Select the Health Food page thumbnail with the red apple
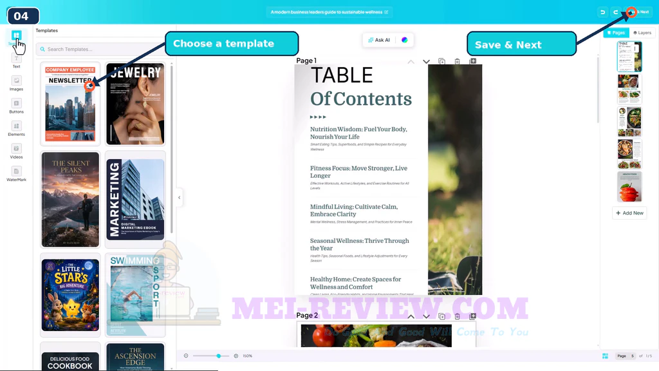This screenshot has width=659, height=371. click(x=629, y=187)
